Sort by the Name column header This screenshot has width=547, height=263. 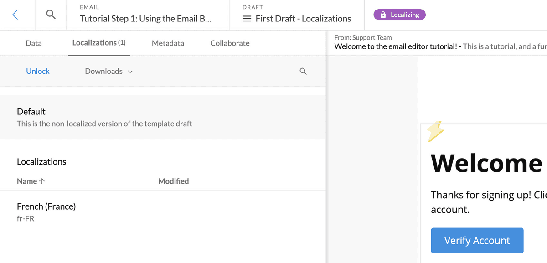coord(31,181)
